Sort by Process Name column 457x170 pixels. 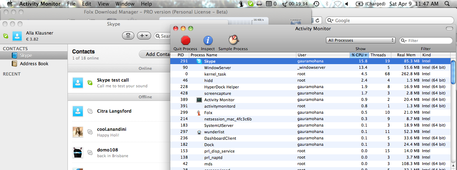(x=243, y=55)
